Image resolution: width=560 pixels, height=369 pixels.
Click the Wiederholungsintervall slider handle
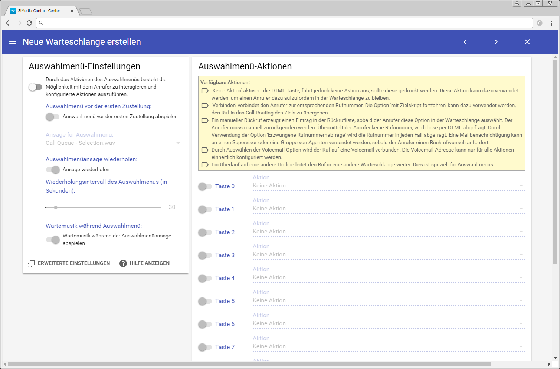point(56,207)
